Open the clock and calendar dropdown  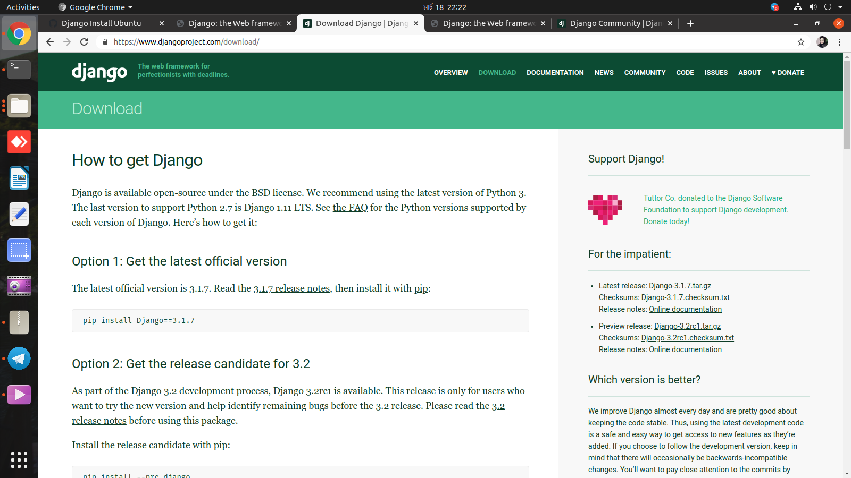445,7
